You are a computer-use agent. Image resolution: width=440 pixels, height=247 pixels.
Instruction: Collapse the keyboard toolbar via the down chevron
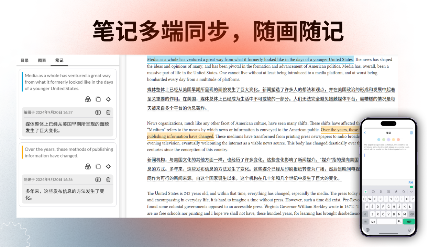(x=411, y=192)
